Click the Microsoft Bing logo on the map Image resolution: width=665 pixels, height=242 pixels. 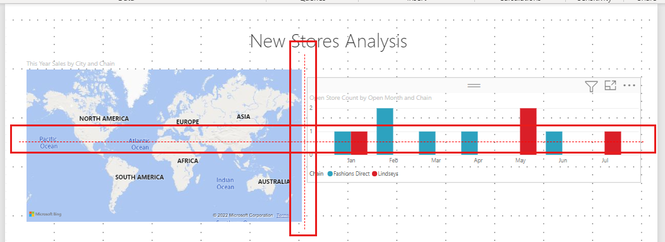coord(45,214)
